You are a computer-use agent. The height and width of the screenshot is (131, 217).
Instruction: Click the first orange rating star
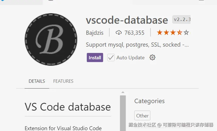[160, 33]
